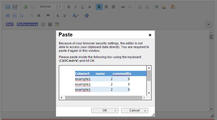The image size is (217, 120).
Task: Collapse the toolbar with arrow button
Action: 208,24
